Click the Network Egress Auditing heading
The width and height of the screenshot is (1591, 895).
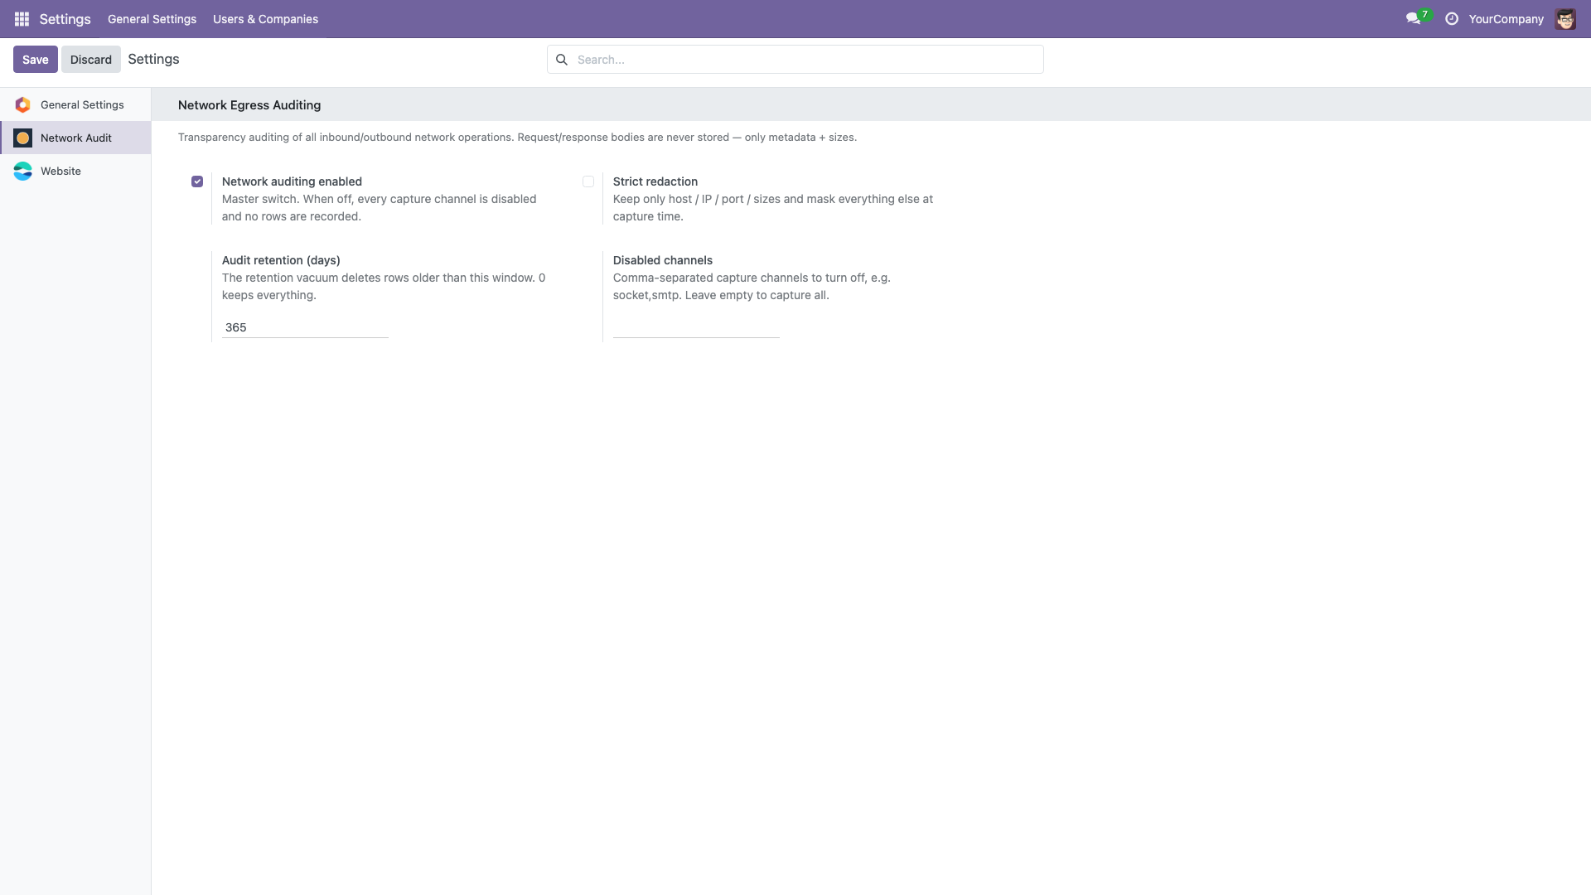249,105
